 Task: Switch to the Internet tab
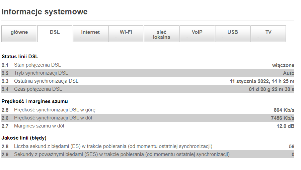pyautogui.click(x=90, y=32)
